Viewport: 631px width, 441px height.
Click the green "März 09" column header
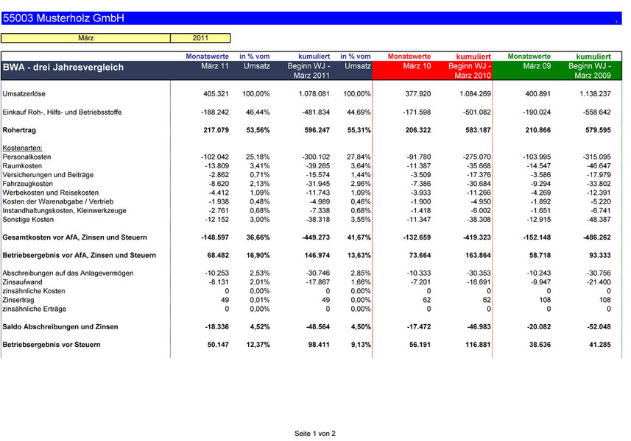pos(537,66)
